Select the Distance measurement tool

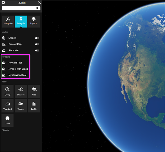pos(21,91)
